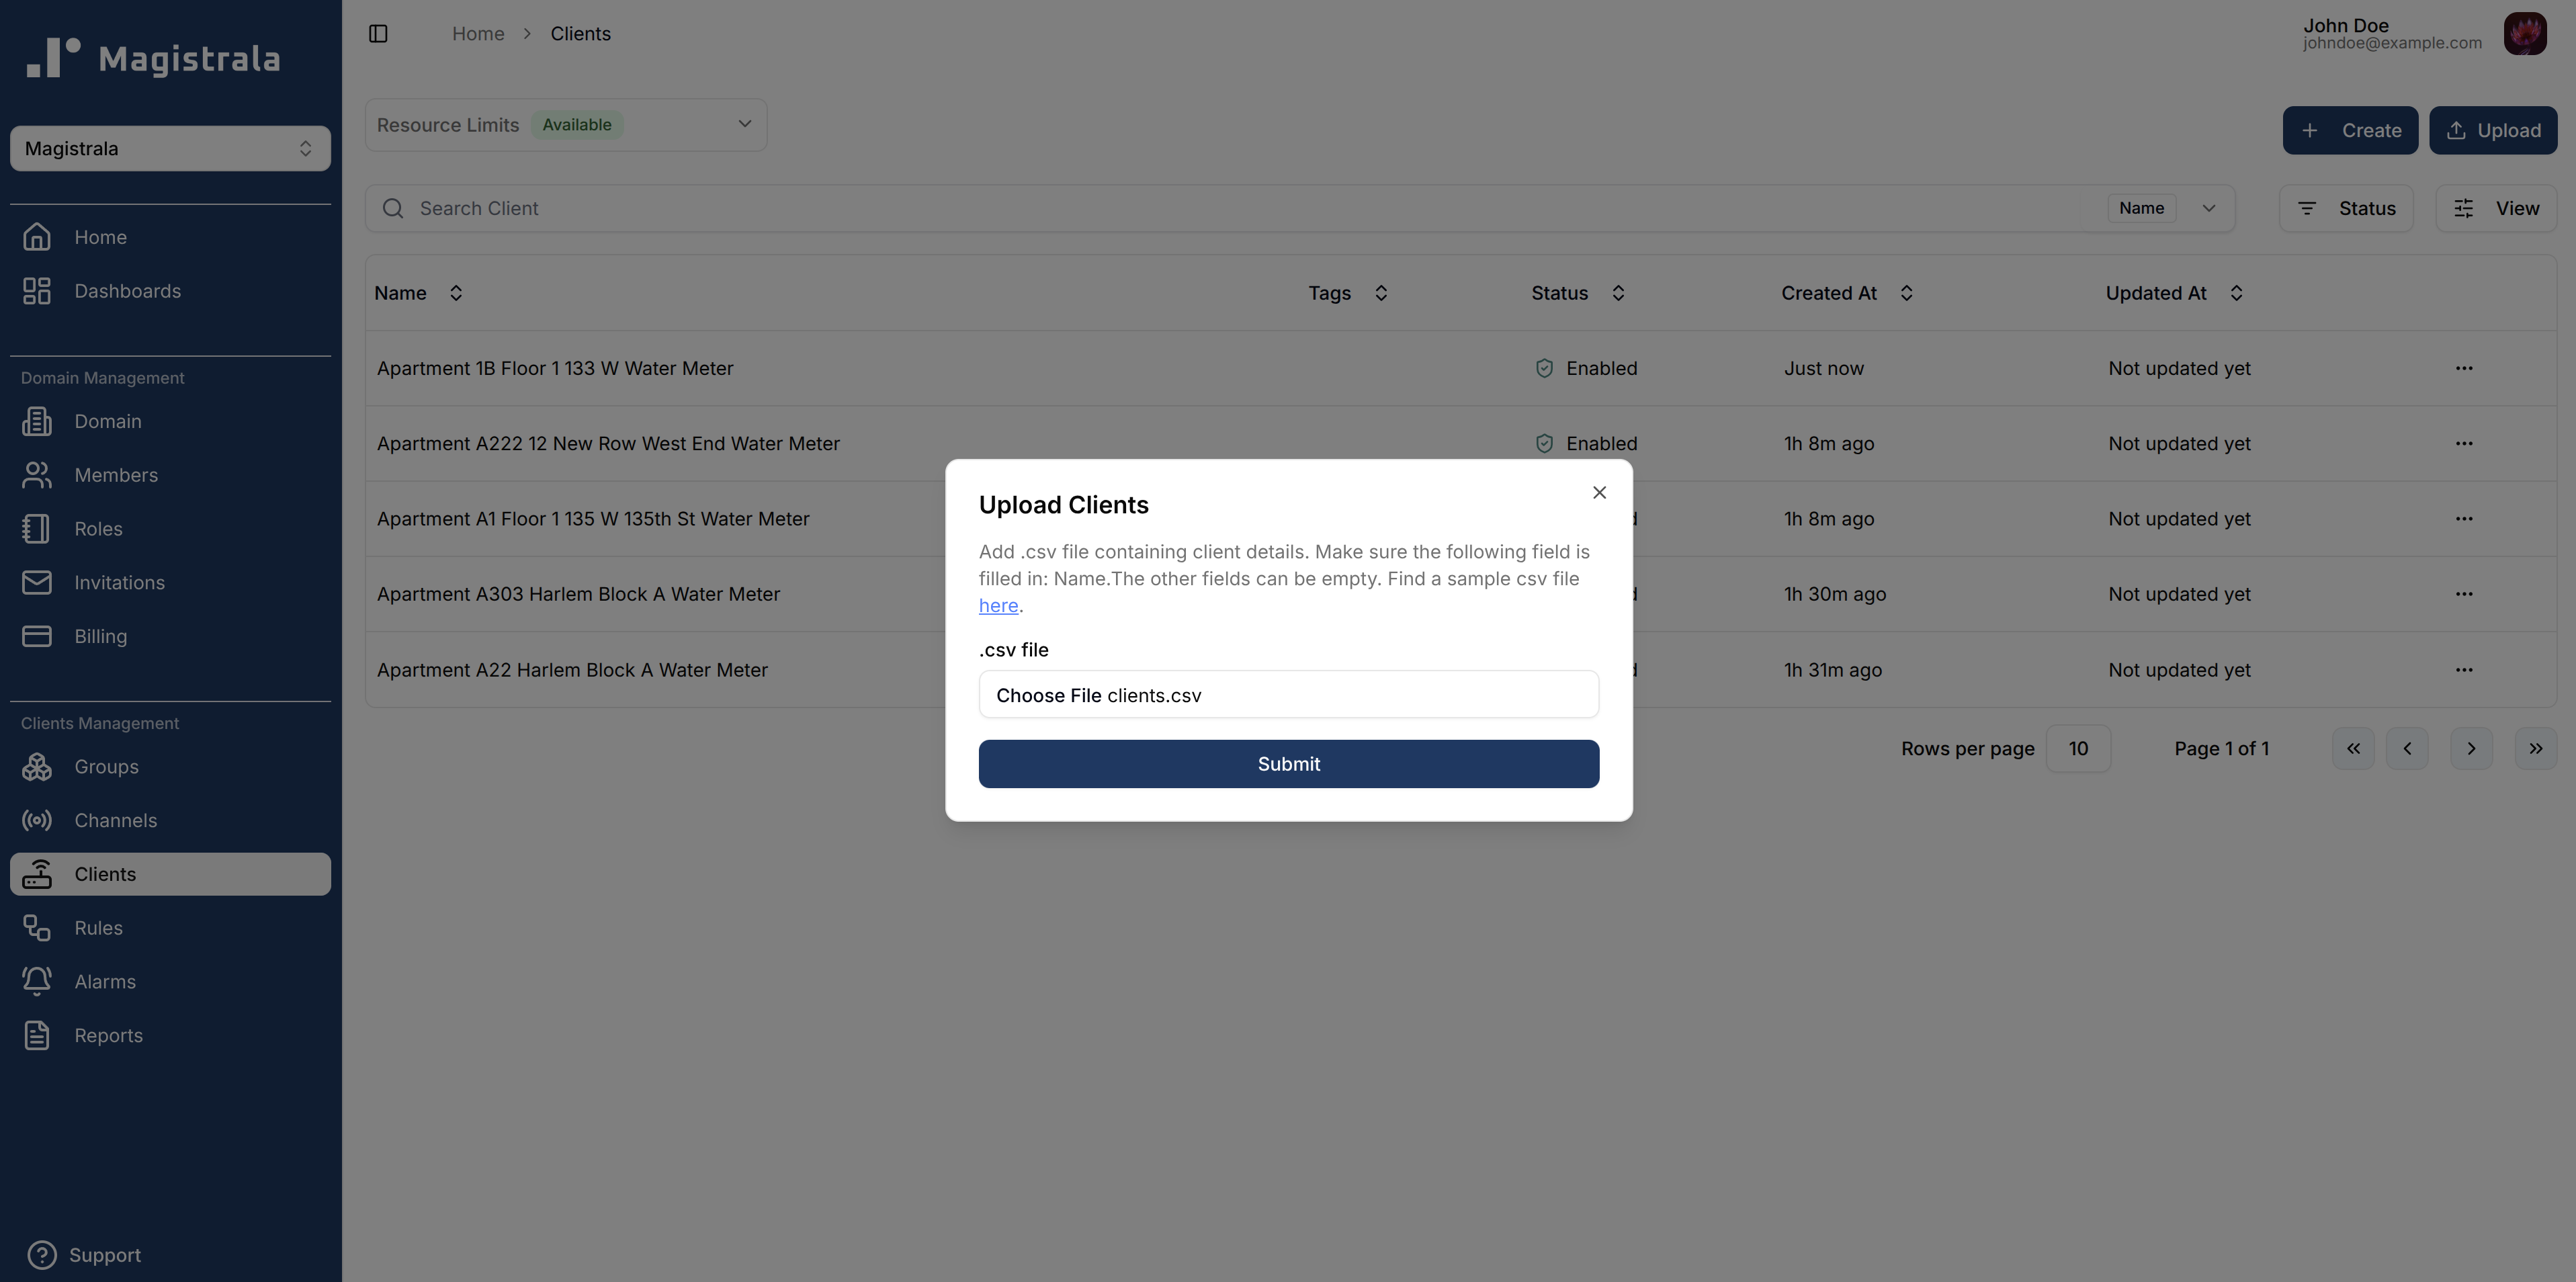The image size is (2576, 1282).
Task: Select the Reports icon
Action: [x=37, y=1035]
